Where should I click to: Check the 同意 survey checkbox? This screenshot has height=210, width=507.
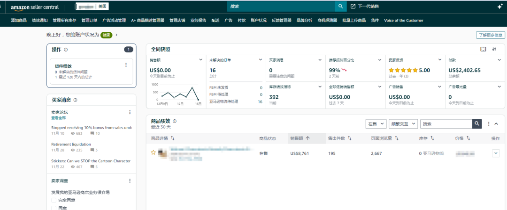pos(54,208)
